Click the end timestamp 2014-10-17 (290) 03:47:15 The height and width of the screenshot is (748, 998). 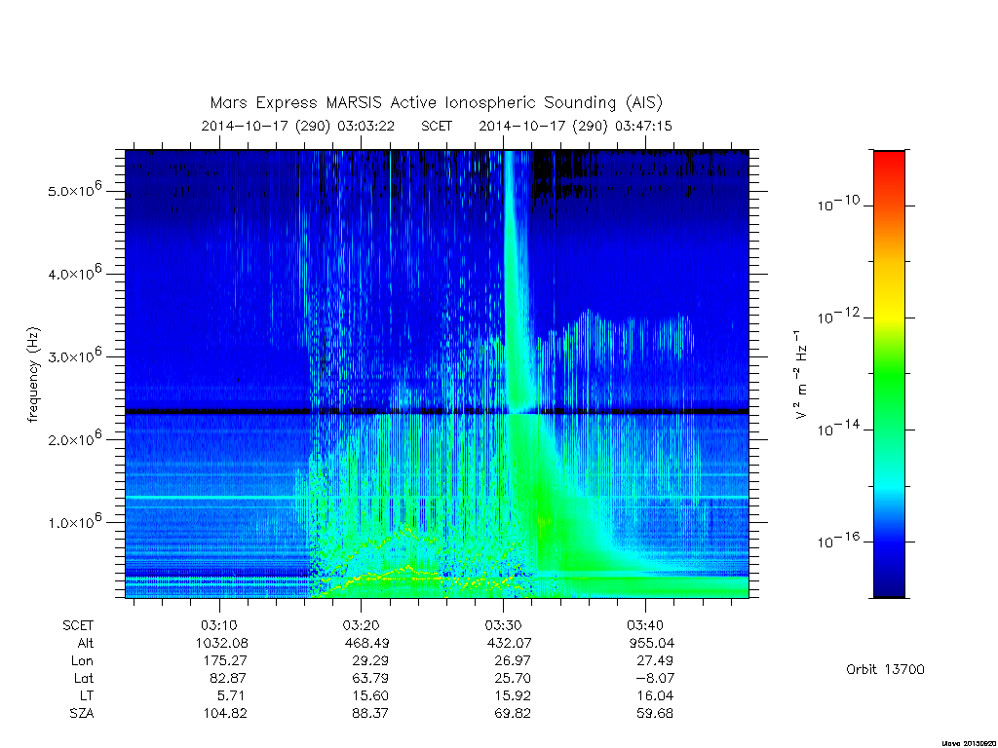(575, 126)
